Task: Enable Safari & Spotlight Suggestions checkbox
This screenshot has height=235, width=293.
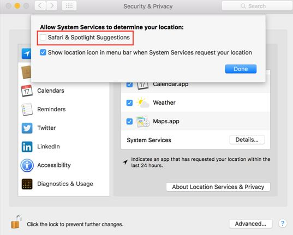Action: coord(43,38)
